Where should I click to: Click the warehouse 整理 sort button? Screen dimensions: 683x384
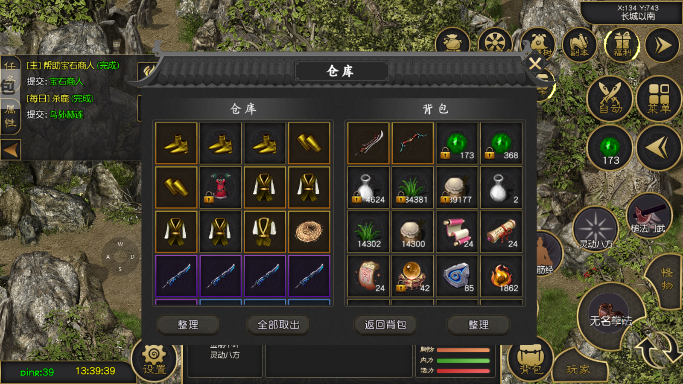click(x=188, y=325)
